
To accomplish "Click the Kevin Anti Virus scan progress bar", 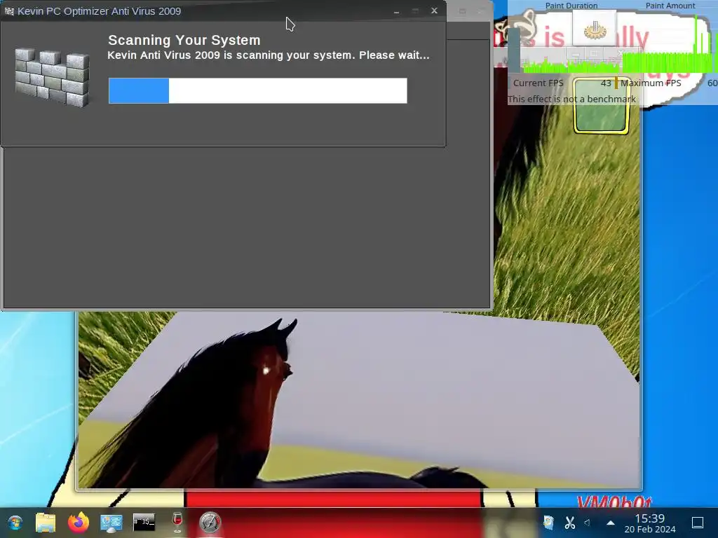I will point(258,90).
